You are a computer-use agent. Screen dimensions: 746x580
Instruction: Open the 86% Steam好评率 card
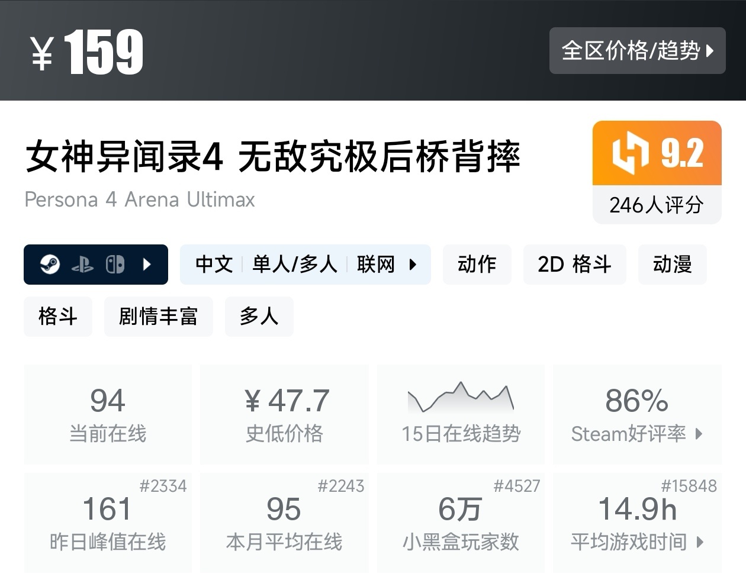[637, 414]
